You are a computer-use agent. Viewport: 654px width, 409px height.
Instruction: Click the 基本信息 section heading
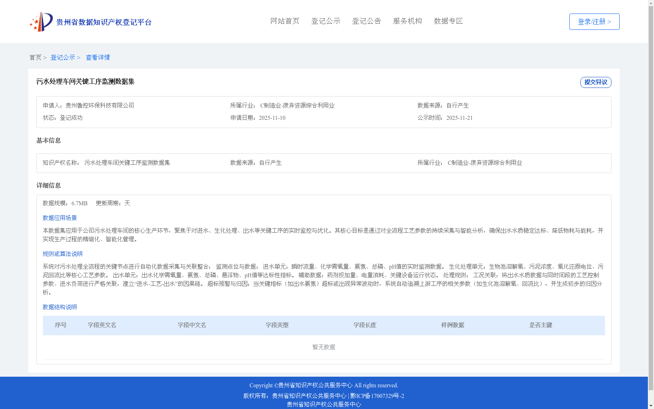(x=49, y=140)
